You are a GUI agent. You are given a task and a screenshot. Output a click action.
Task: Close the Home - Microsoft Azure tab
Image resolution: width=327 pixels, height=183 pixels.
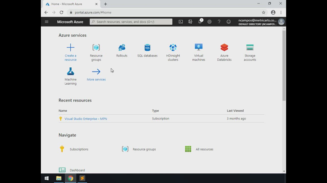tap(96, 4)
